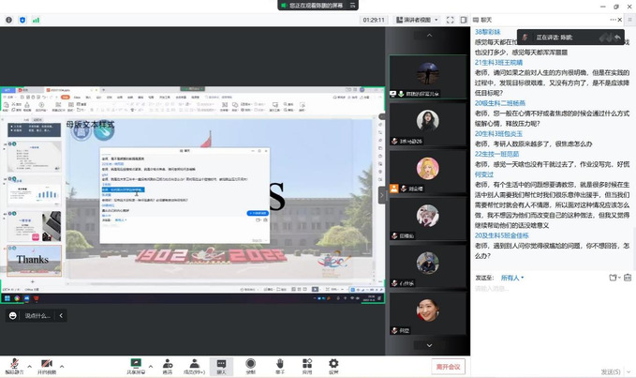Open meeting settings gear icon
The image size is (636, 378).
(333, 365)
